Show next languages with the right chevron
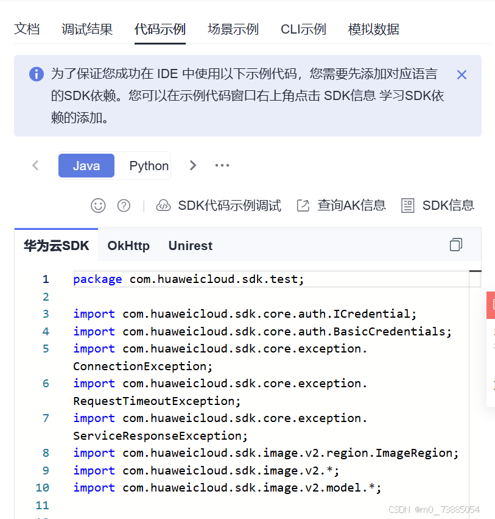The width and height of the screenshot is (495, 519). (x=193, y=165)
